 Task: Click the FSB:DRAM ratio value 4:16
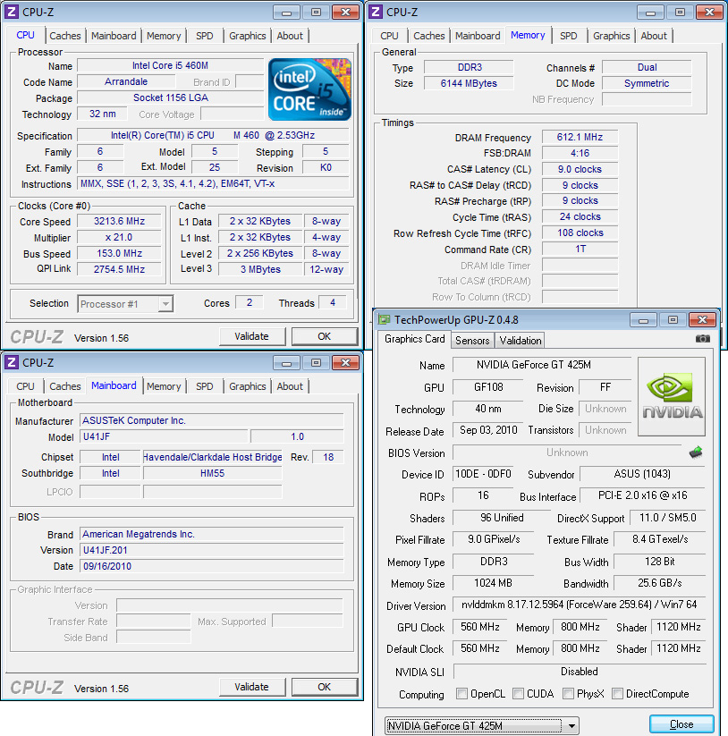[x=580, y=153]
